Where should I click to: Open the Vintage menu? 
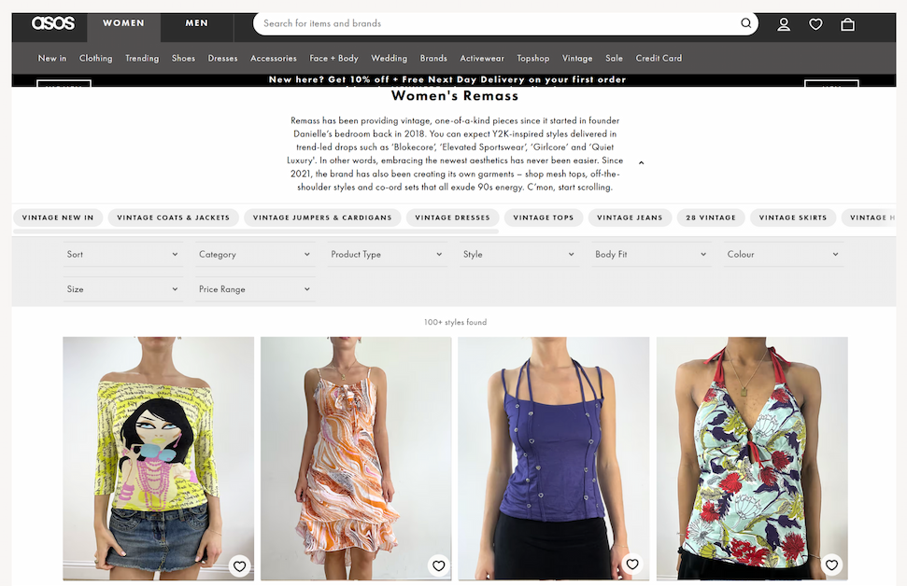(577, 59)
